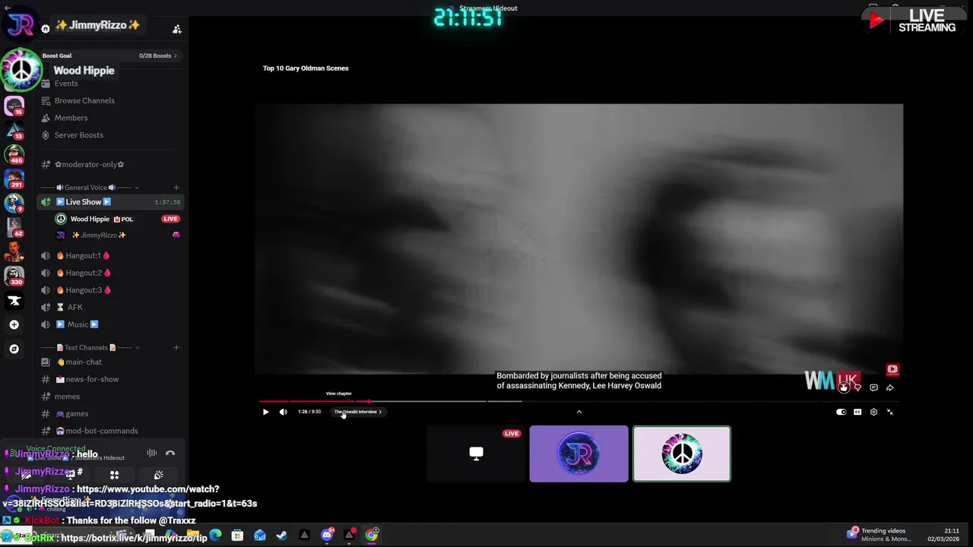
Task: Open soundboard icon in voice panel
Action: 158,475
